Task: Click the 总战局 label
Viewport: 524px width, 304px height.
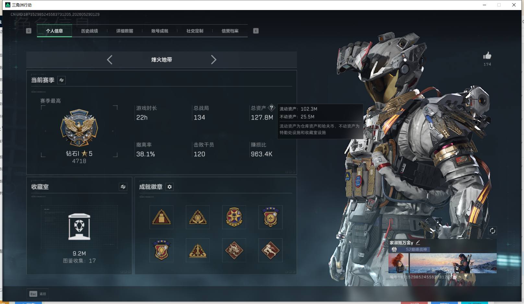Action: click(201, 108)
